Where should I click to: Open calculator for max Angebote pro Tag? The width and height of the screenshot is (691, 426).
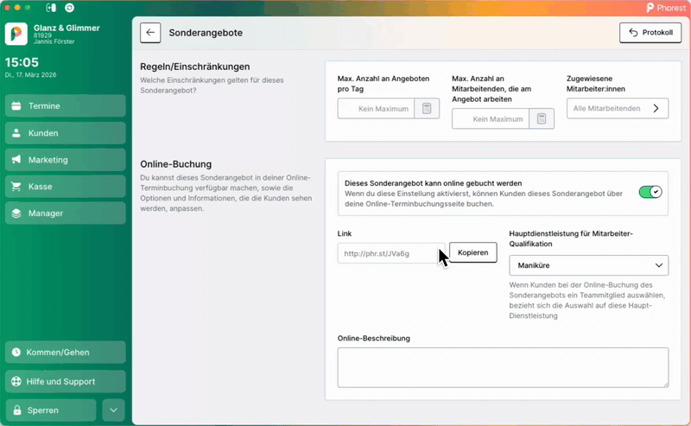click(x=427, y=109)
